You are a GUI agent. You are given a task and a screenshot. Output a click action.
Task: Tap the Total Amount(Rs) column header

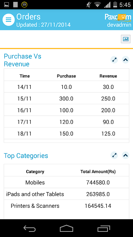point(98,171)
